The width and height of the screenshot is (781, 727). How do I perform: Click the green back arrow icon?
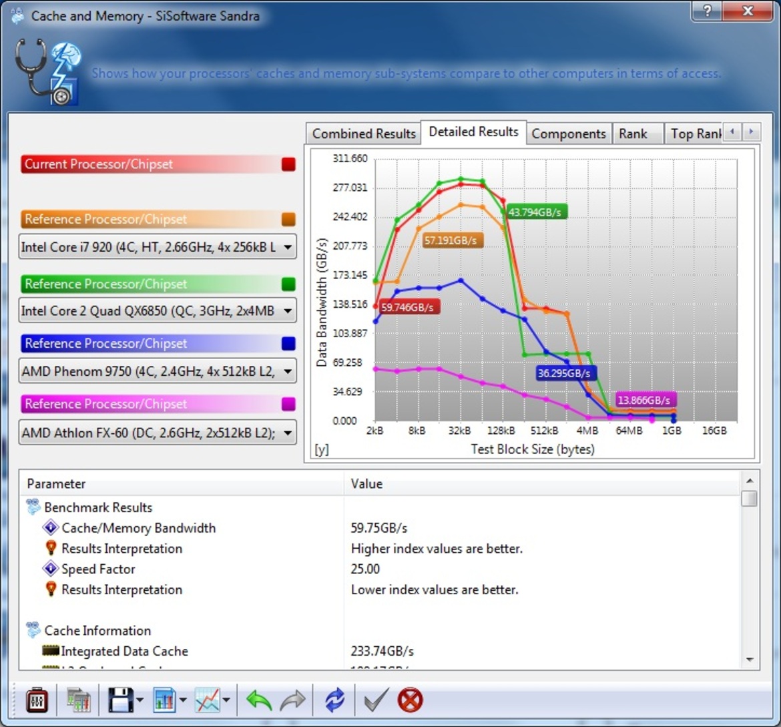pyautogui.click(x=258, y=700)
